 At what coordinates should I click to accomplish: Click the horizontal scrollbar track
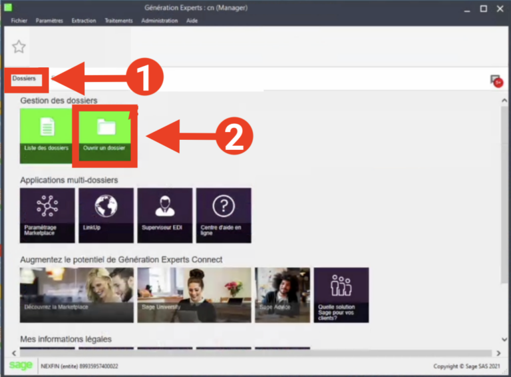coord(255,353)
